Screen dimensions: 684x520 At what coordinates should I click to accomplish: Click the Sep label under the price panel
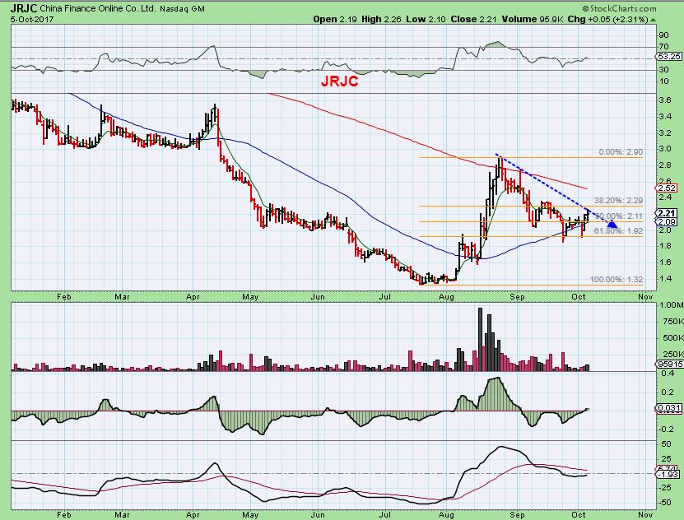tap(517, 297)
